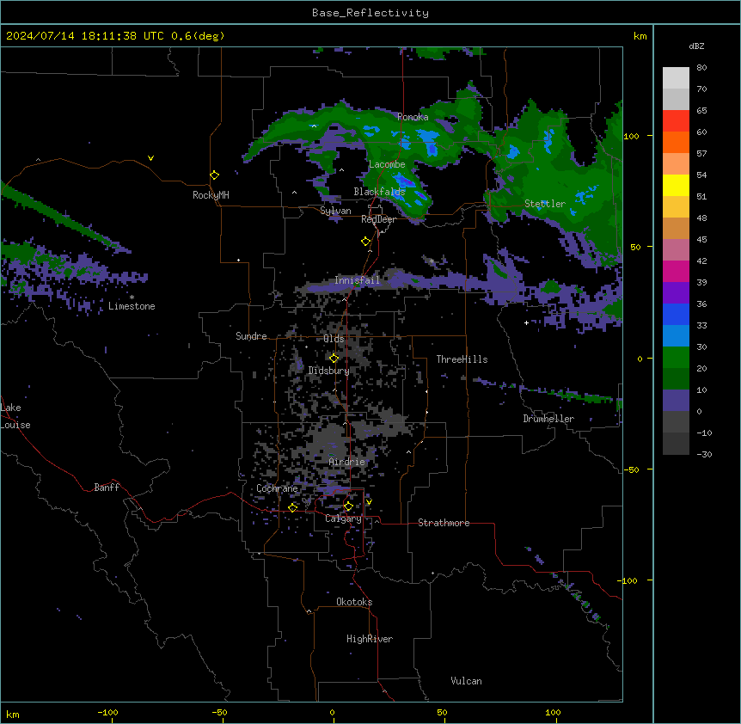Screen dimensions: 741x724
Task: Click the RockyMH label
Action: point(211,195)
